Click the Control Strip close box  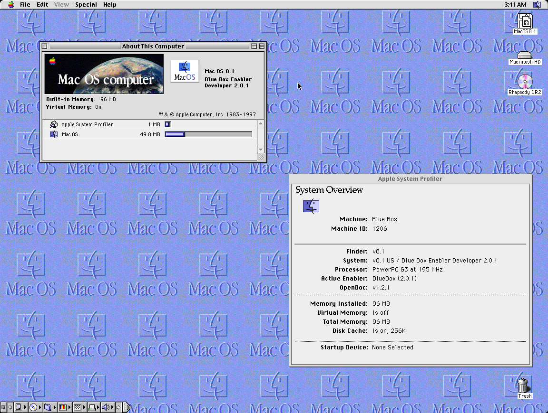coord(3,407)
